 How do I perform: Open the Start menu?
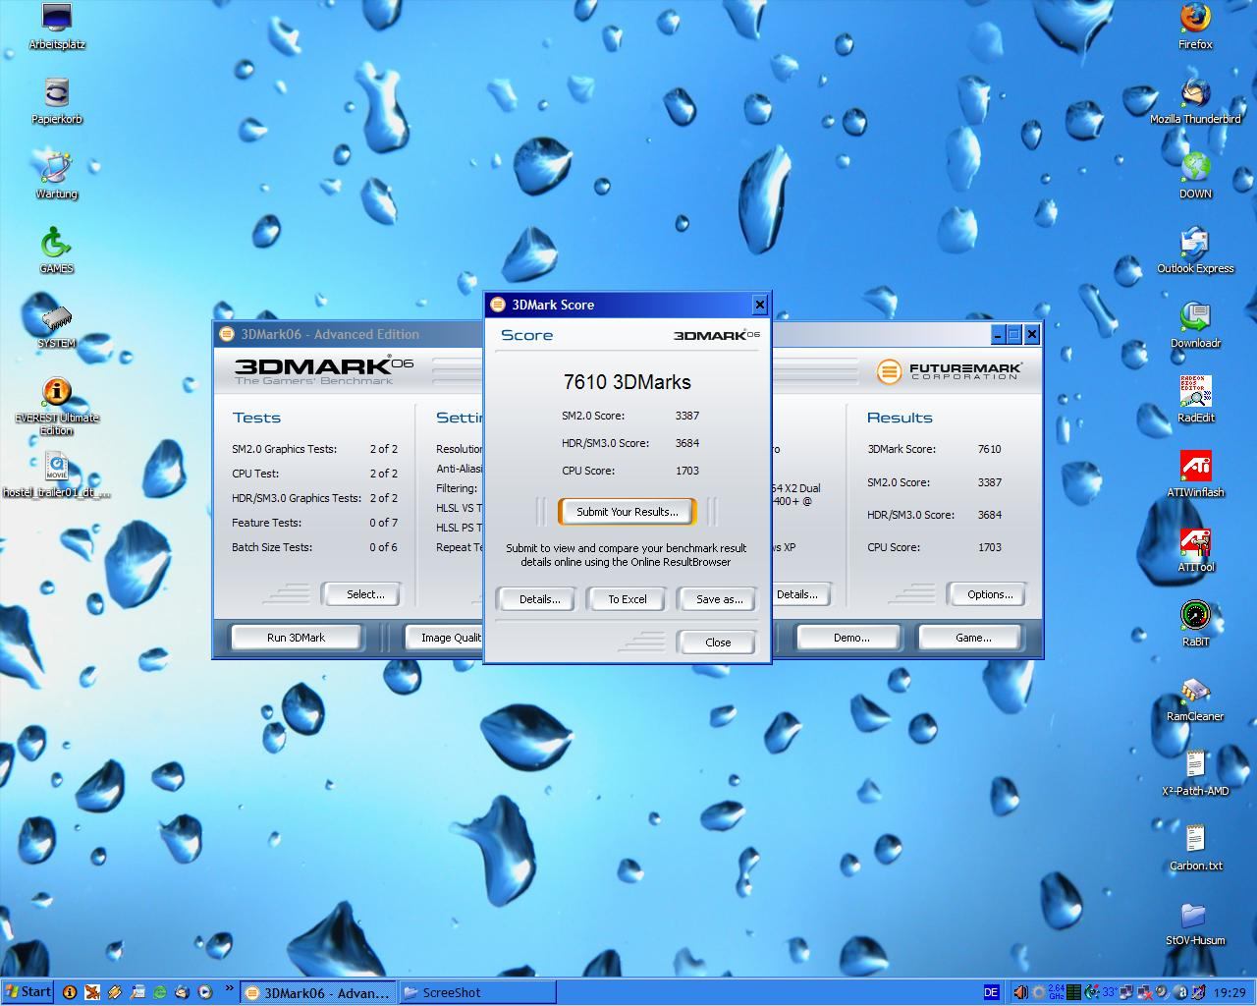coord(27,992)
